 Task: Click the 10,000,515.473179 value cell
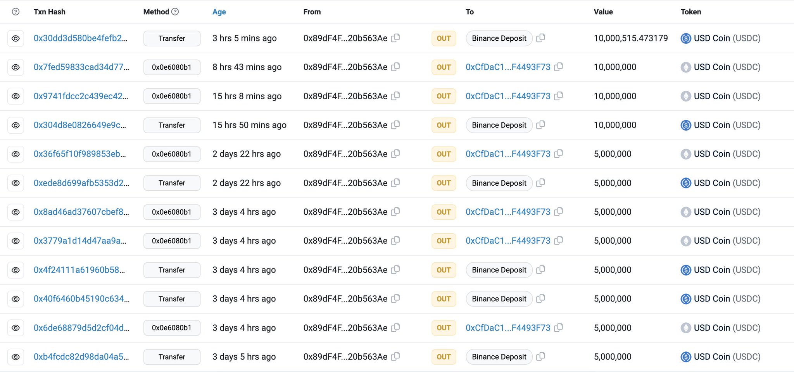631,38
